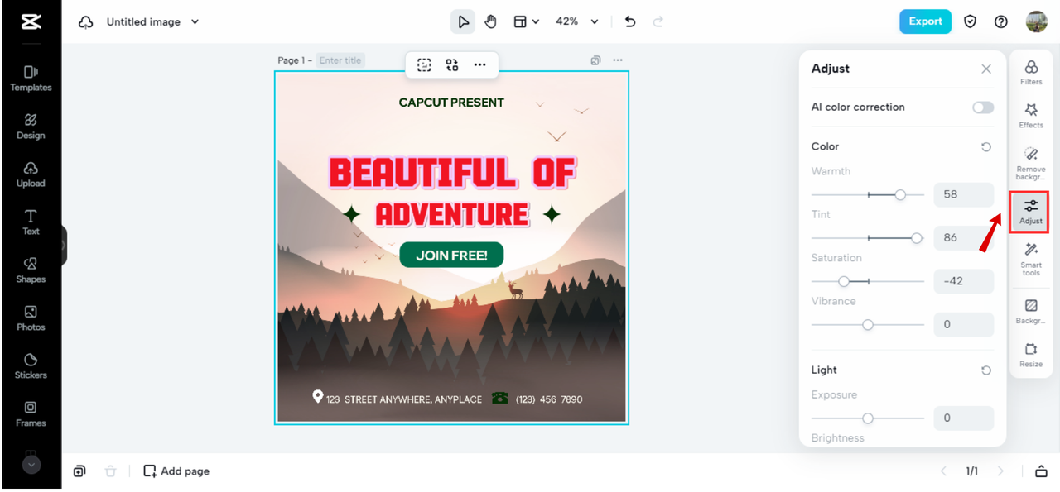Open the Stickers panel
The image size is (1060, 492).
tap(31, 366)
